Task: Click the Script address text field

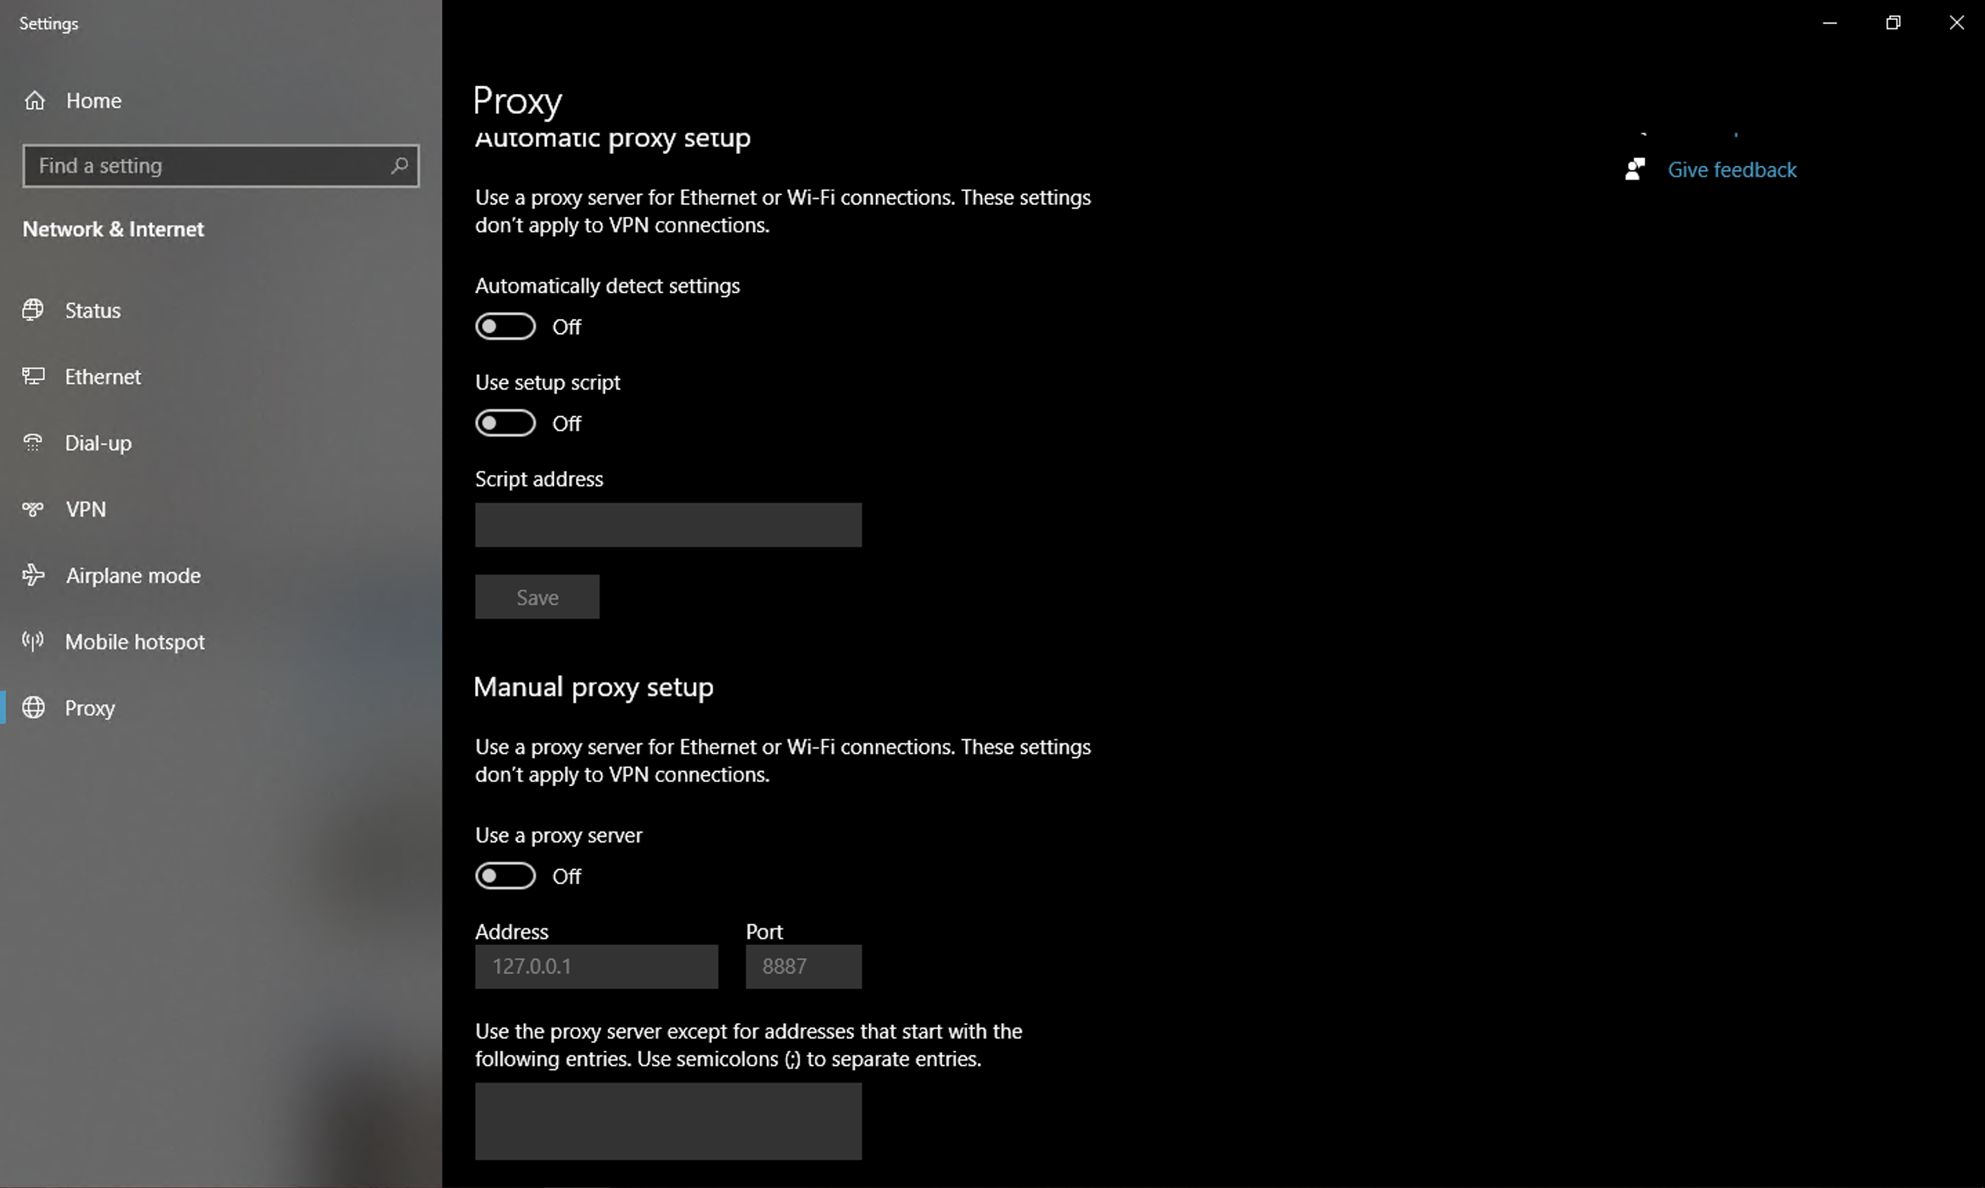Action: click(667, 525)
